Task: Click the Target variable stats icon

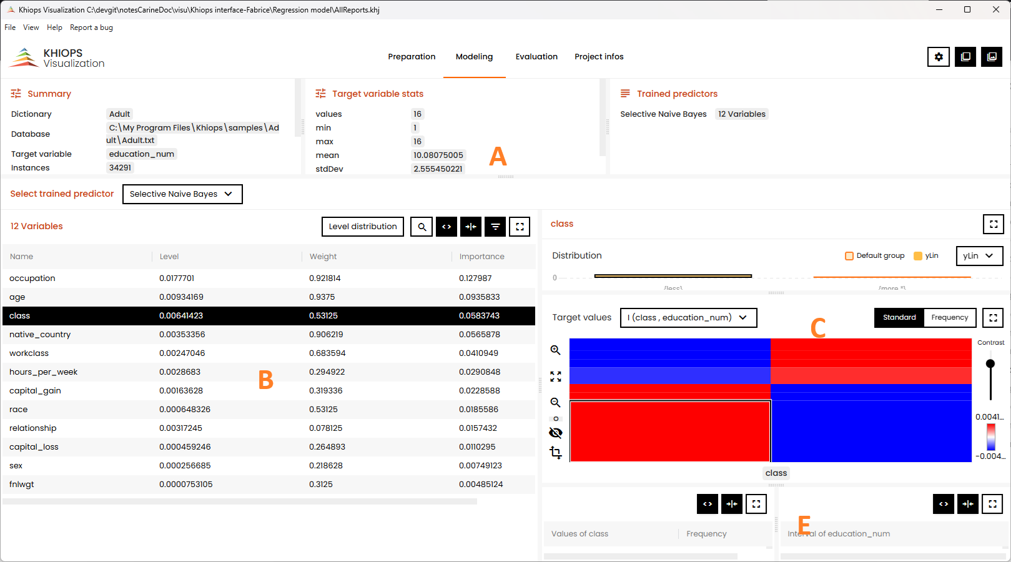Action: coord(321,94)
